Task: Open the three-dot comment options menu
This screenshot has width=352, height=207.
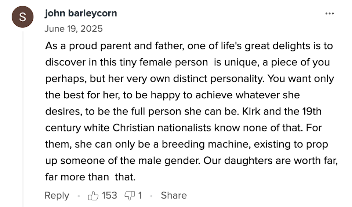Action: pos(330,14)
